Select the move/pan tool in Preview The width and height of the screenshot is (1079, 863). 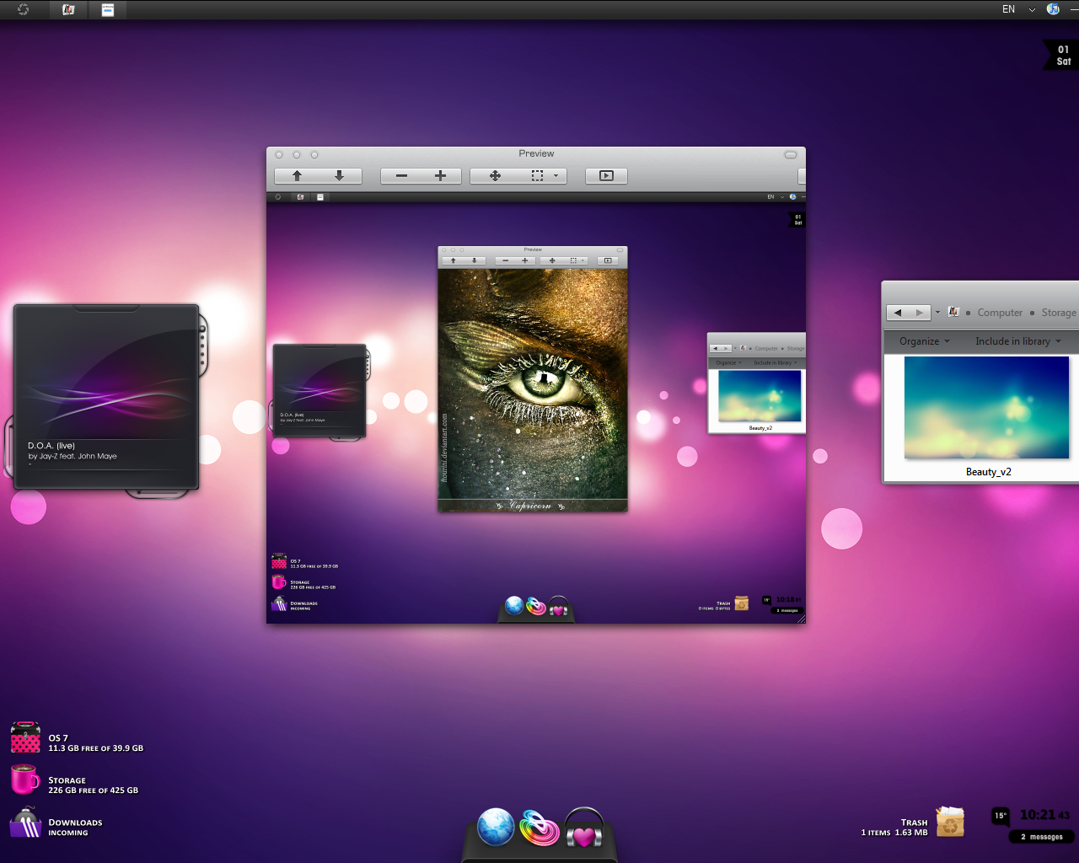pyautogui.click(x=495, y=175)
